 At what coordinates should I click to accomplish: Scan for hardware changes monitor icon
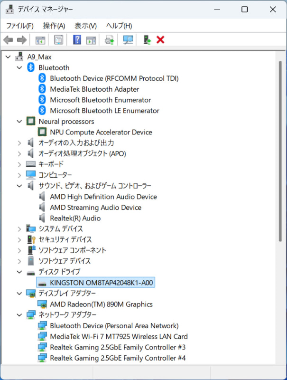tap(128, 40)
